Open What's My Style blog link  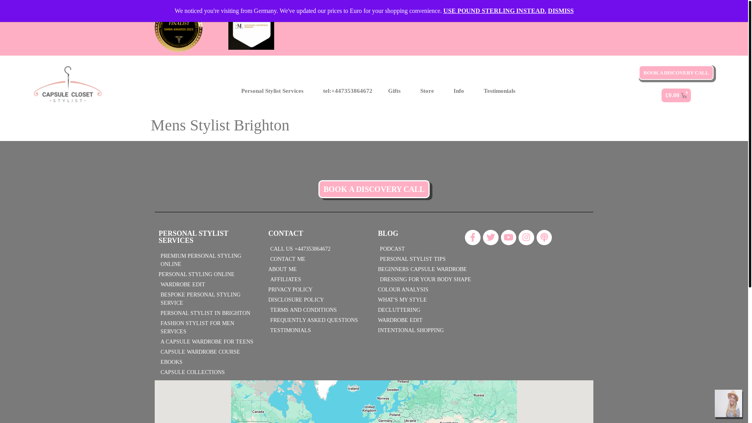coord(402,300)
